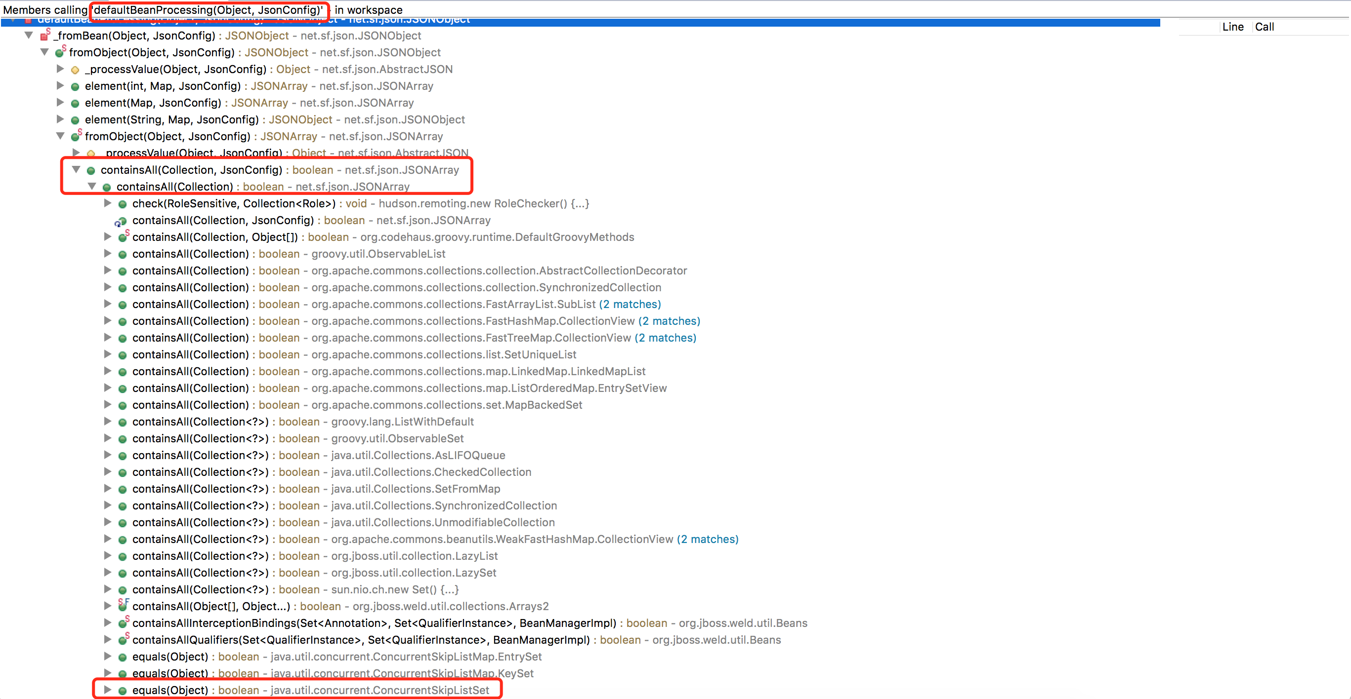Expand element(Map, JsonConfig) JSONArray node
1351x699 pixels.
click(60, 103)
